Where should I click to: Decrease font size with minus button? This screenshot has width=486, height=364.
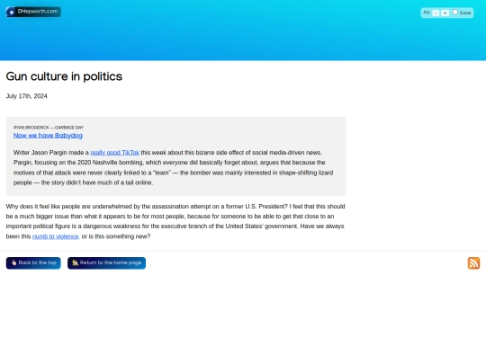pos(436,13)
